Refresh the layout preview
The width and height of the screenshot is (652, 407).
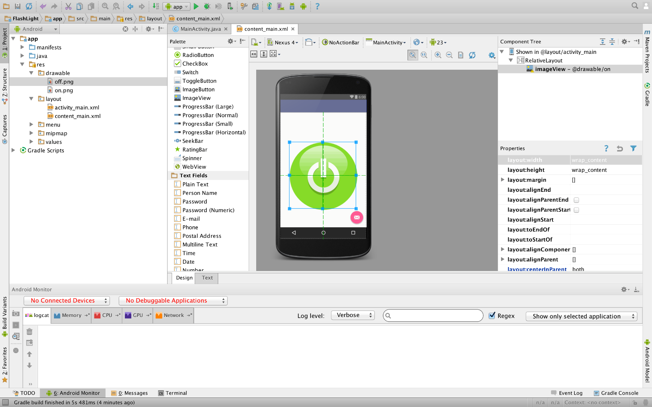472,55
